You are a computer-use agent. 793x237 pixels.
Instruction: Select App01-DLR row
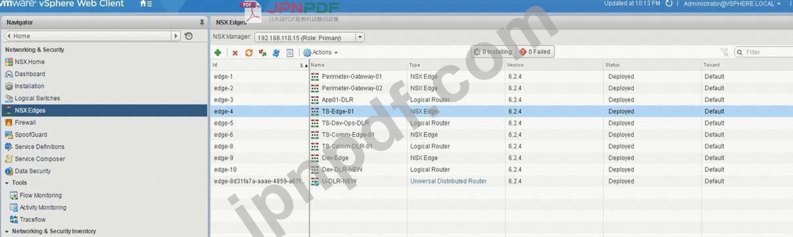[x=502, y=100]
